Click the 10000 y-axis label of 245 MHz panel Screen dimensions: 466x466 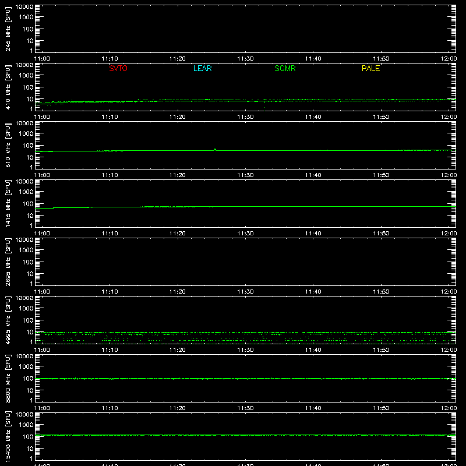point(24,6)
